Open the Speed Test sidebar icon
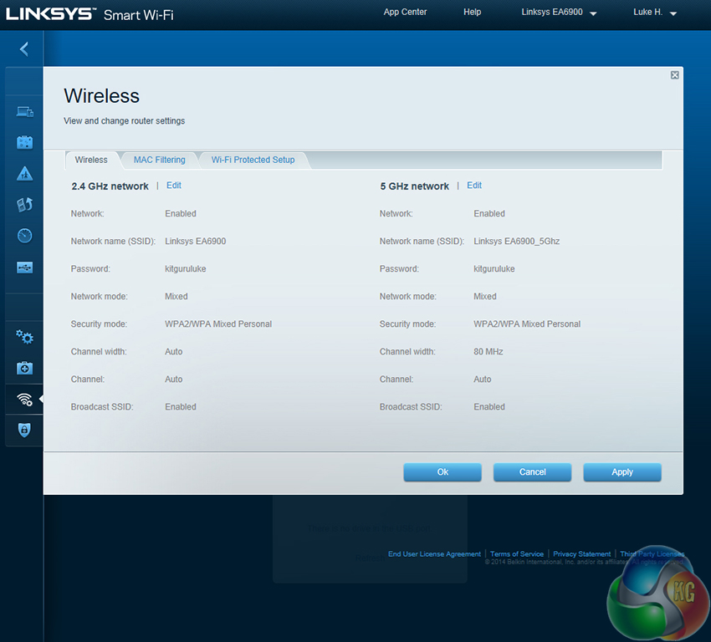The image size is (711, 642). (24, 236)
